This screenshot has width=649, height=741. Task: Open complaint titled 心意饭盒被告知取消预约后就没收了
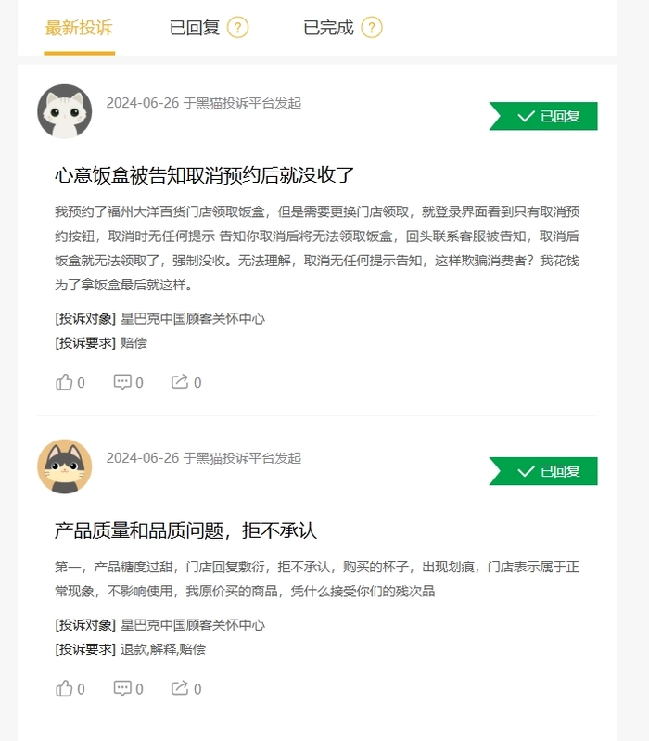(x=205, y=175)
